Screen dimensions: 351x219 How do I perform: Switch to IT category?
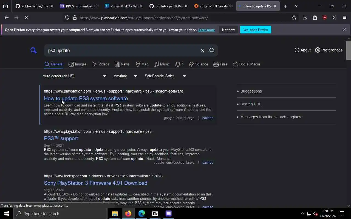coord(179,64)
